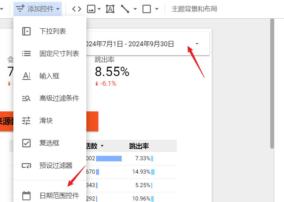Click the 跳出率 table column header
Image resolution: width=284 pixels, height=202 pixels.
click(x=139, y=146)
